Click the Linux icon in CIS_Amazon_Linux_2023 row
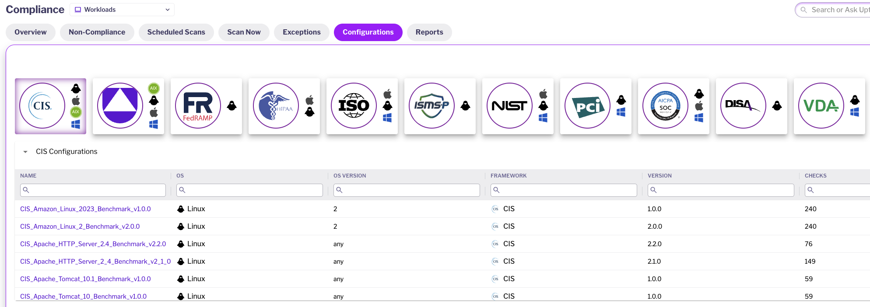870x307 pixels. (x=181, y=209)
